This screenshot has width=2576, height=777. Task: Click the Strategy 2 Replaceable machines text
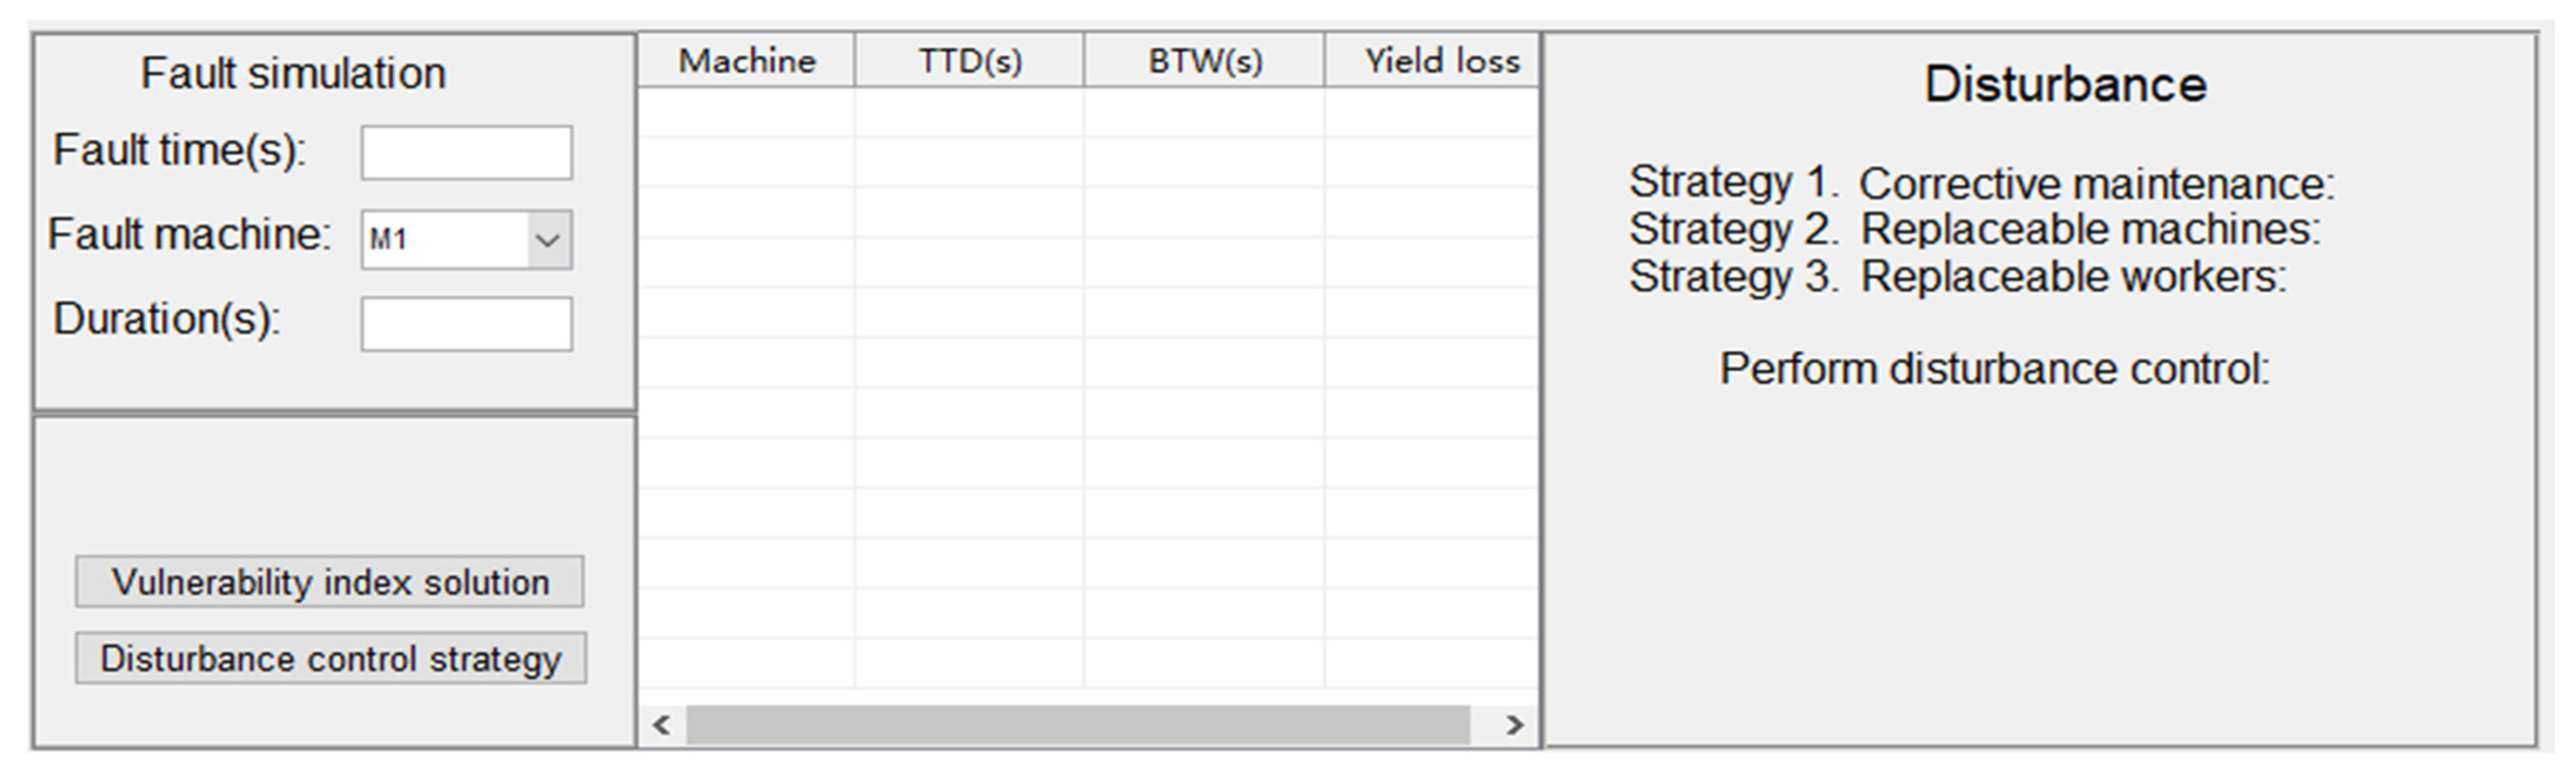1974,230
